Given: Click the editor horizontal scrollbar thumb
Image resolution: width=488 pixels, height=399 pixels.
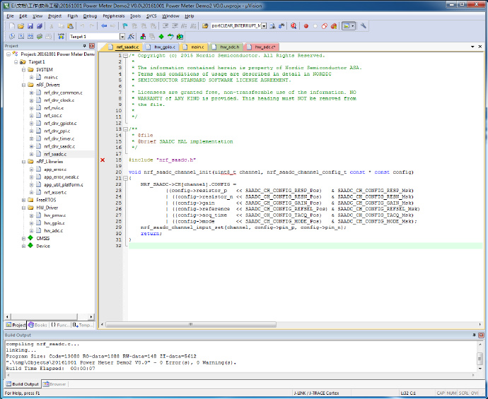Looking at the screenshot, I should [x=191, y=324].
